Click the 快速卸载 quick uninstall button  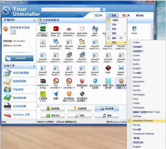(x=80, y=109)
